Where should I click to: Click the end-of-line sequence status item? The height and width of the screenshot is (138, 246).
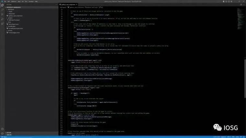tap(233, 137)
